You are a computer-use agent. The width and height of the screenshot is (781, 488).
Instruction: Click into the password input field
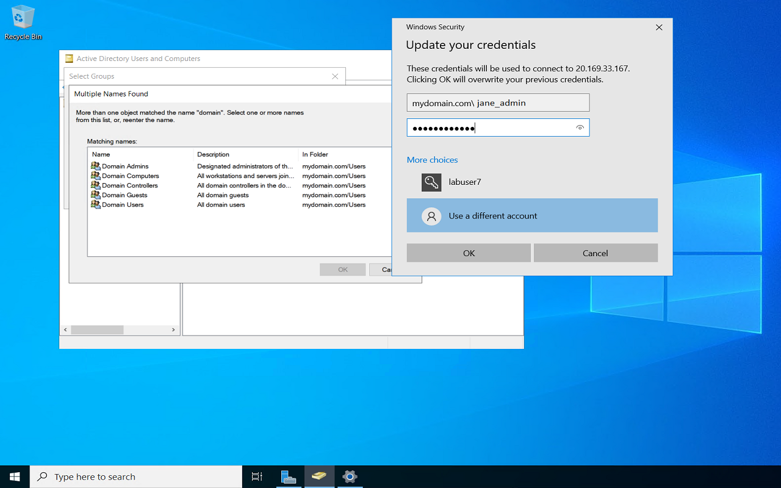click(x=498, y=127)
